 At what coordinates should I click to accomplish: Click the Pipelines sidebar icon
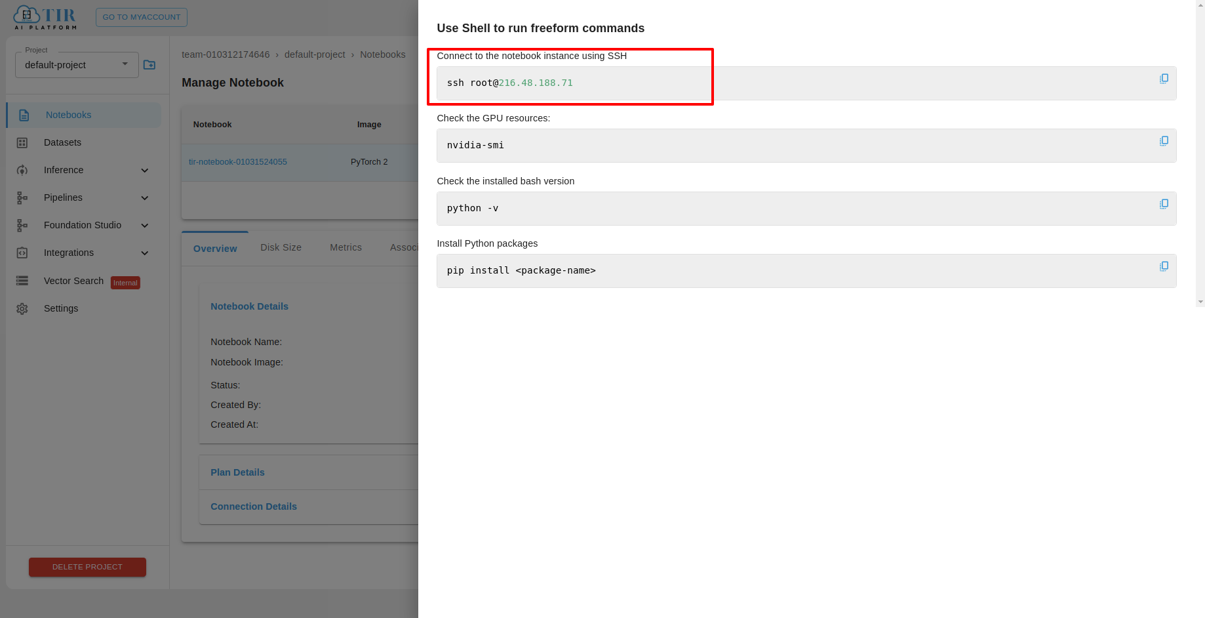[22, 198]
